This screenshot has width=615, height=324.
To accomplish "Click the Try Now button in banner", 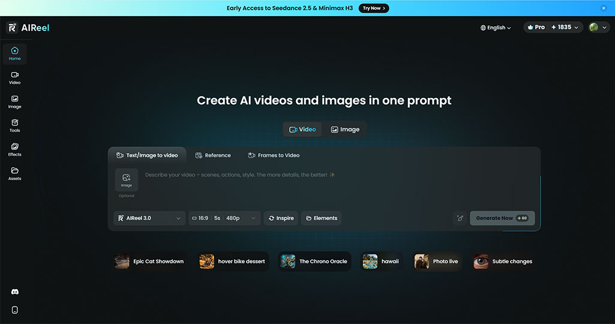I will click(x=374, y=8).
